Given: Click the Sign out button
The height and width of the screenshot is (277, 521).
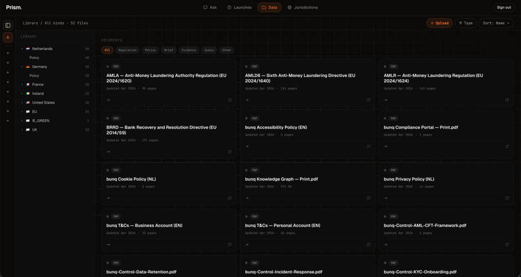Looking at the screenshot, I should 504,7.
